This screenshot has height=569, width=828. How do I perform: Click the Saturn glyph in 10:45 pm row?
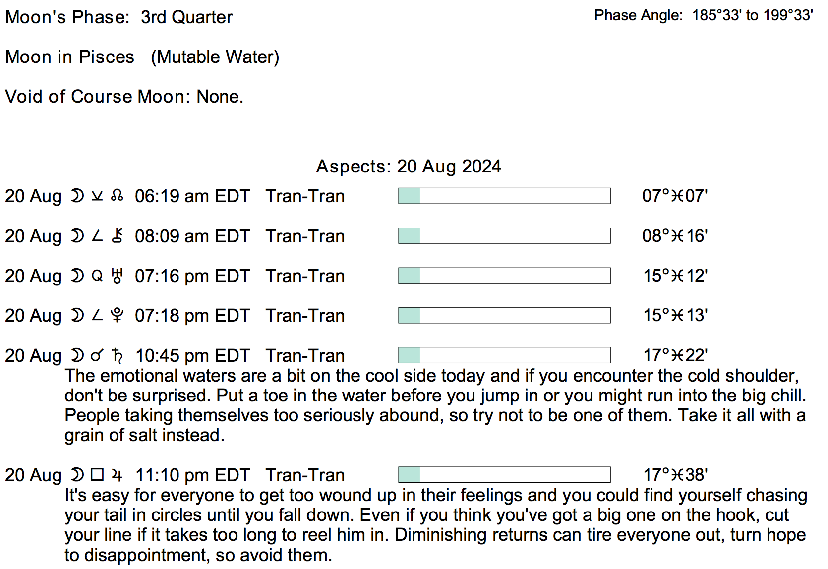pos(118,355)
